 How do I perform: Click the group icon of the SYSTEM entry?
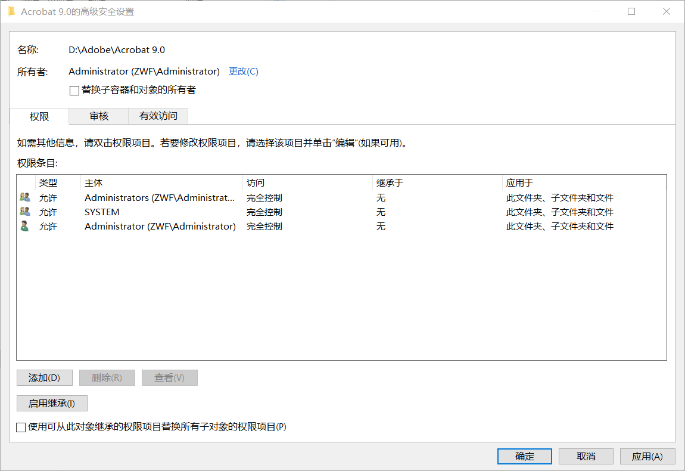(x=25, y=212)
